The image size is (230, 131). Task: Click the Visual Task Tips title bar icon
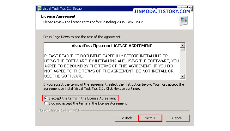[x=39, y=9]
